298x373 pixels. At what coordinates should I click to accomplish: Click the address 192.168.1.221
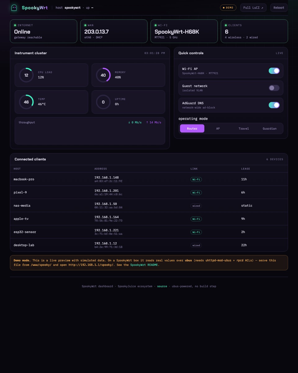click(106, 230)
